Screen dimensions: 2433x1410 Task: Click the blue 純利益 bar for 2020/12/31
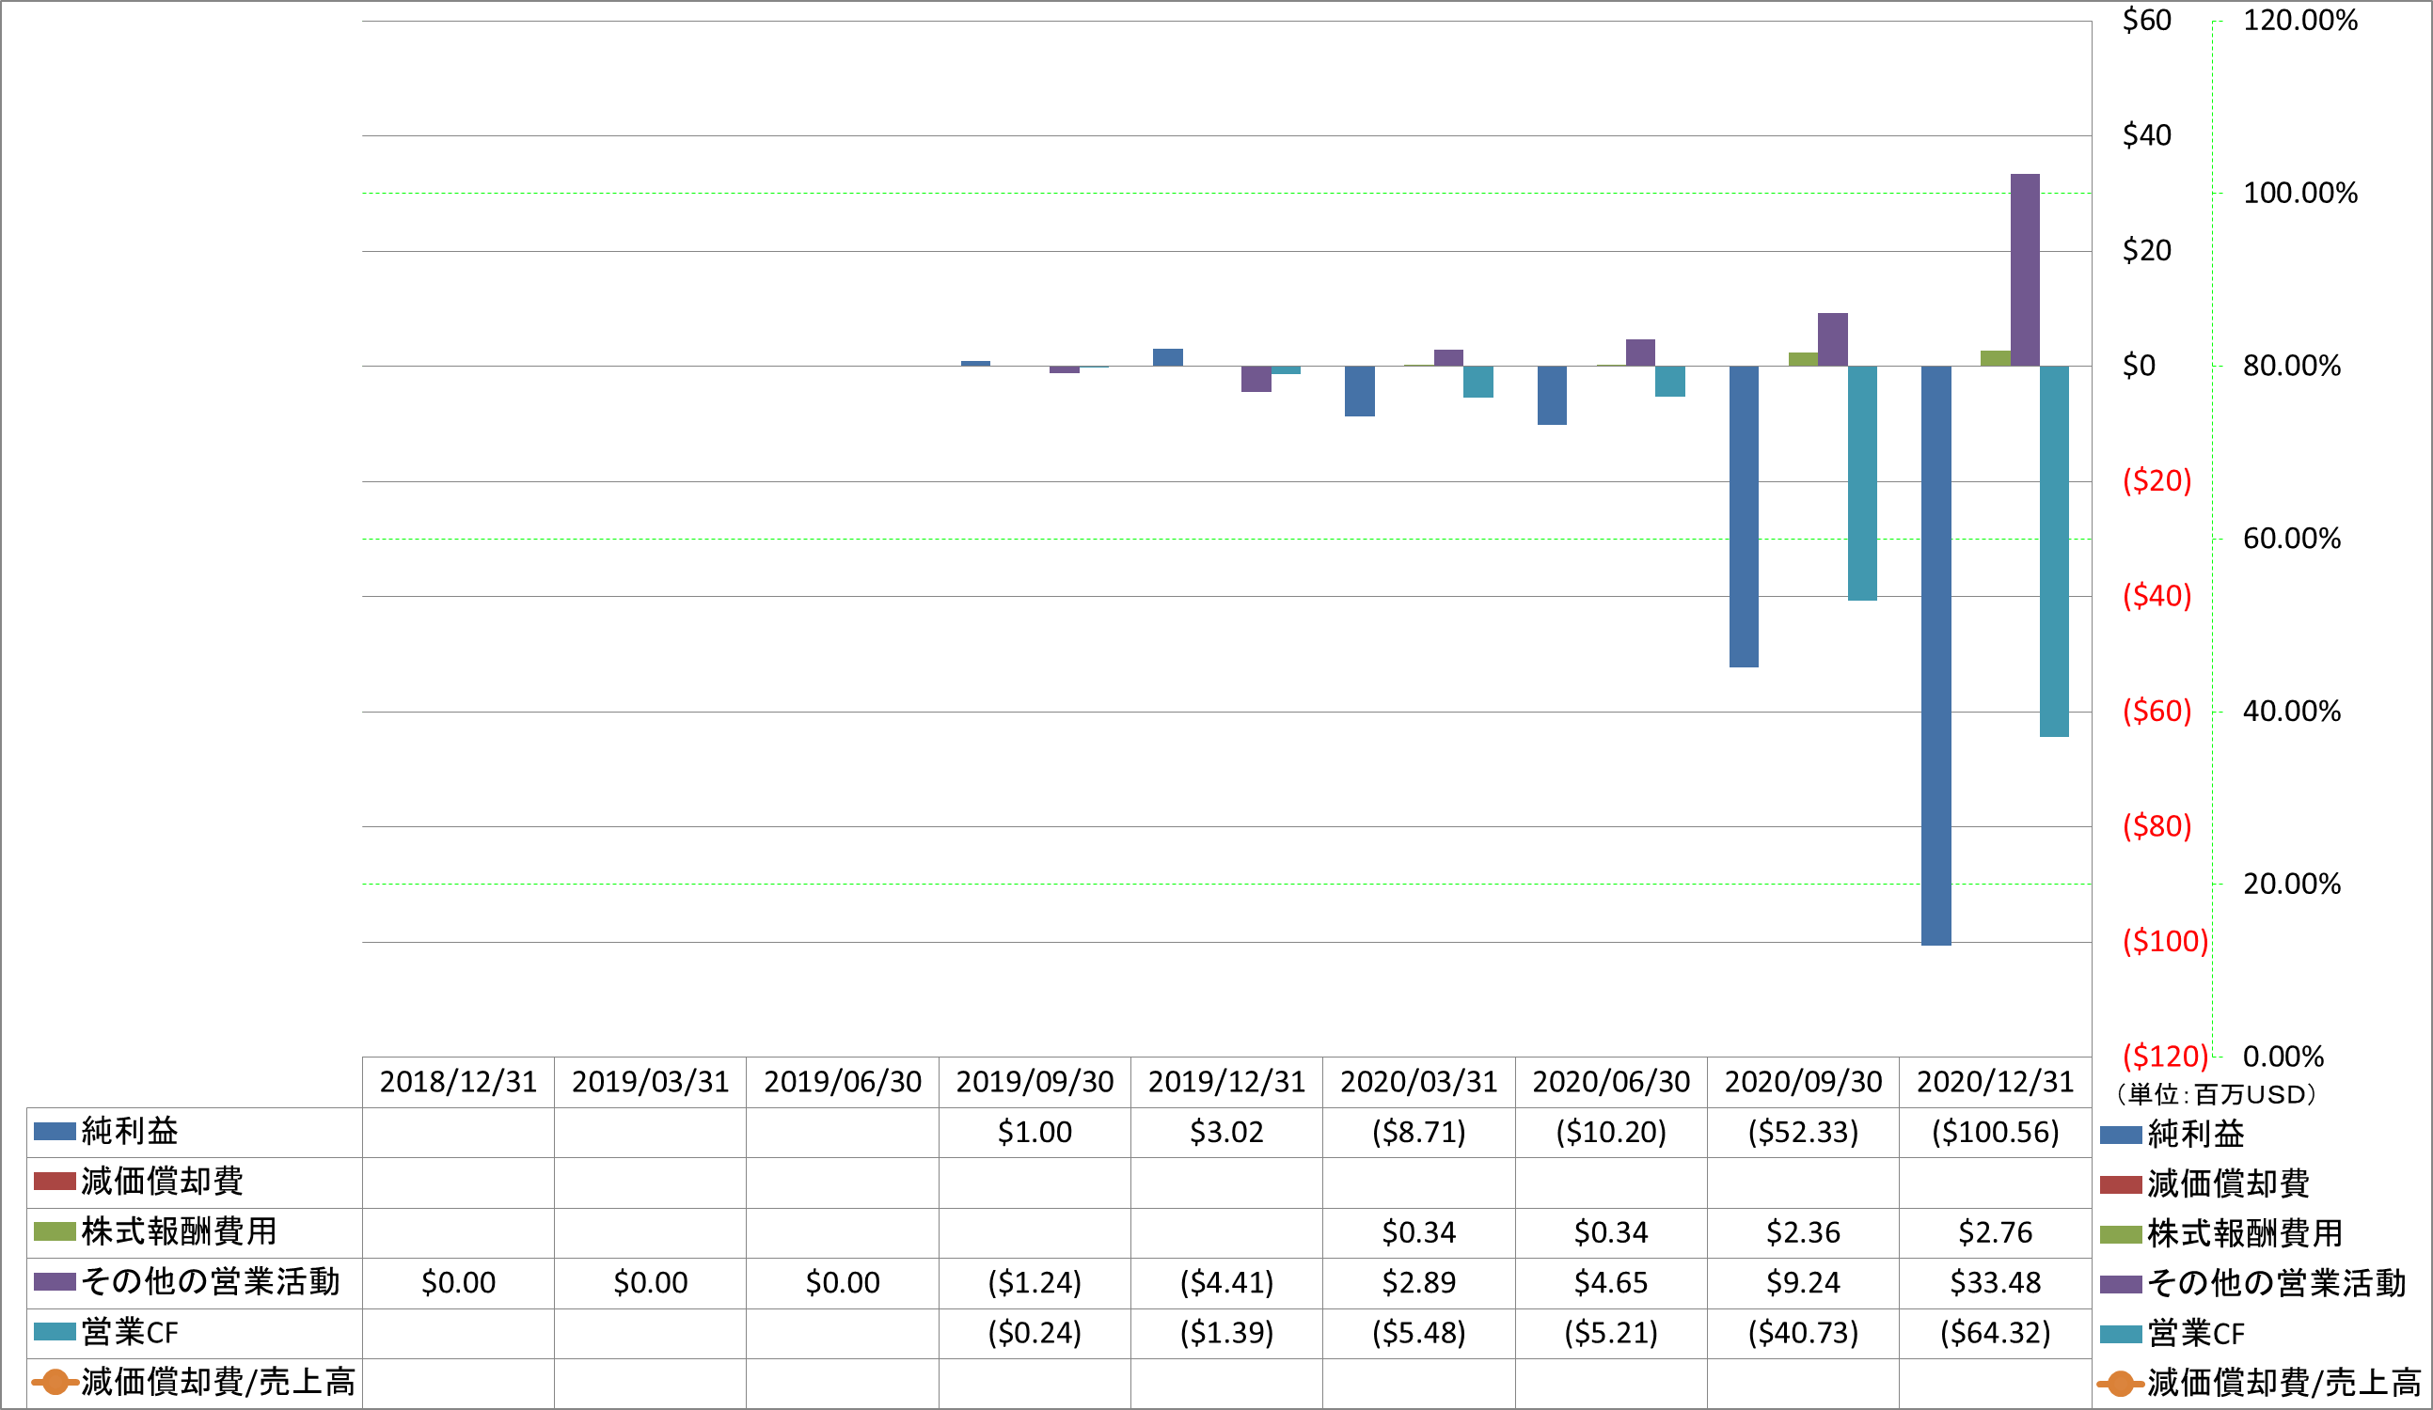click(x=1935, y=655)
